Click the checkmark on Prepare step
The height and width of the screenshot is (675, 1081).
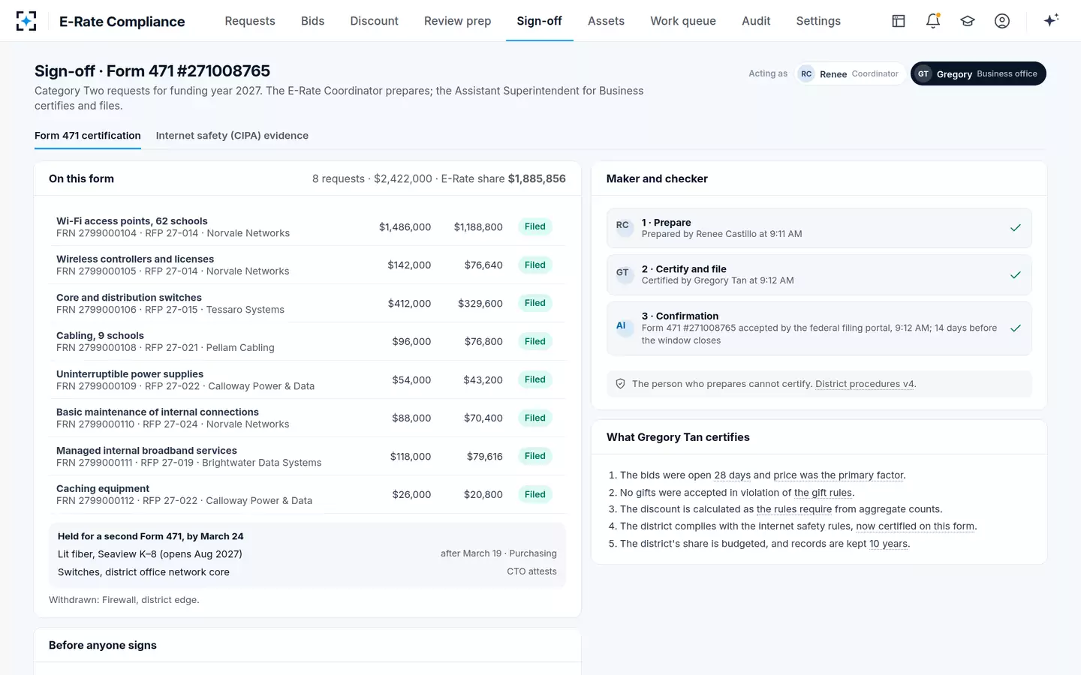1016,228
